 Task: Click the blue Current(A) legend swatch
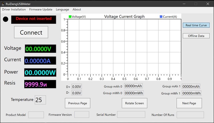[x=161, y=17]
